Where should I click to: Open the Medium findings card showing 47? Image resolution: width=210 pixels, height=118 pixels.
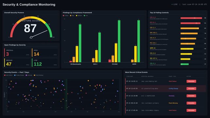(17, 62)
